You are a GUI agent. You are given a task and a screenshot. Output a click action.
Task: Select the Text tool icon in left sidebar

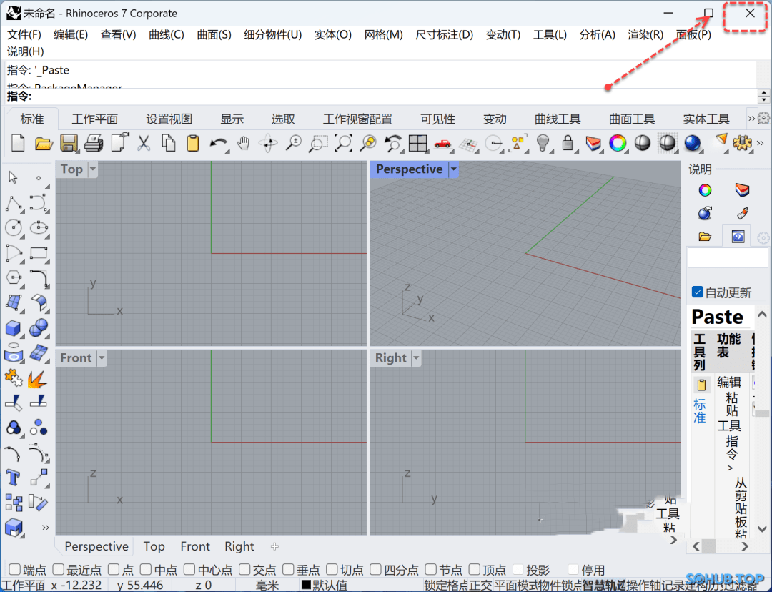click(14, 477)
